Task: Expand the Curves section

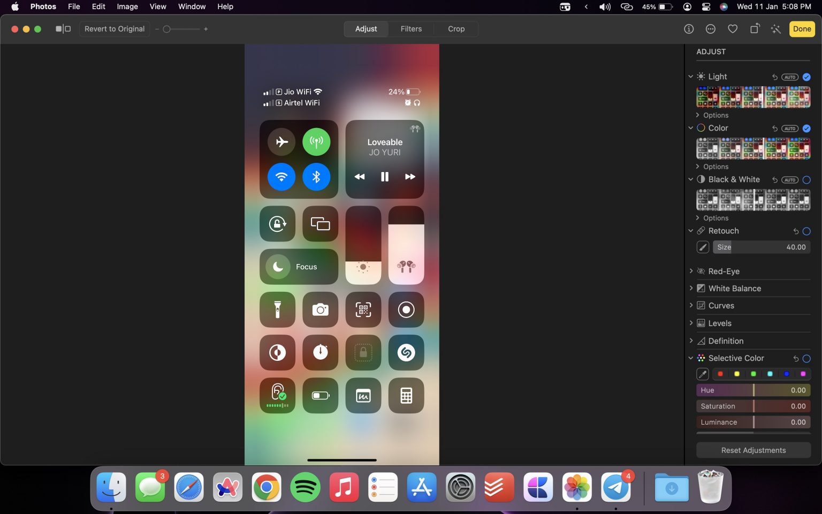Action: click(x=691, y=305)
